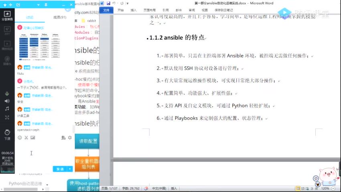Click the Undo icon in Word's quick access toolbar

(x=114, y=3)
